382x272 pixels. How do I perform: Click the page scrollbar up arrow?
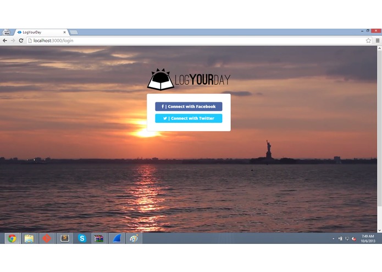380,48
